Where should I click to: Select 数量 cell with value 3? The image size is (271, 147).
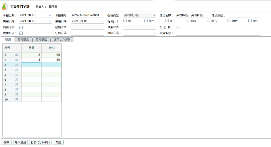pyautogui.click(x=31, y=60)
